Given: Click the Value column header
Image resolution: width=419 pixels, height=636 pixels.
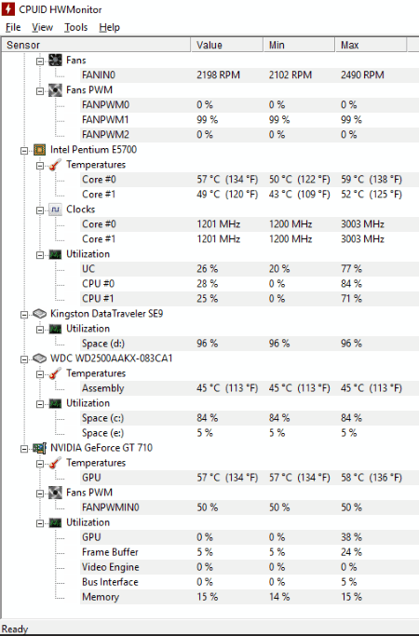Looking at the screenshot, I should point(227,45).
